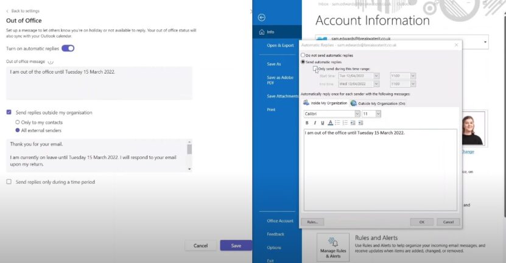Click the profile photo thumbnail

point(473,130)
